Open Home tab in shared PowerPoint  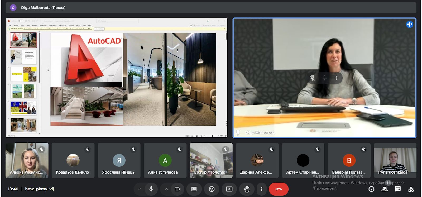[x=16, y=26]
